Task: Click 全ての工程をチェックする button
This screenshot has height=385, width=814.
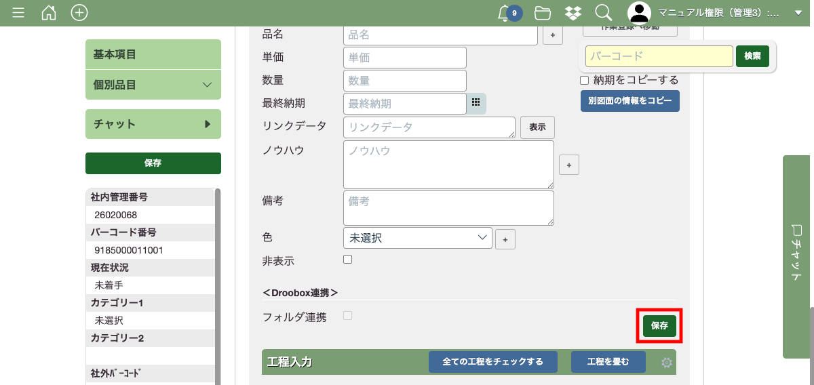Action: 492,362
